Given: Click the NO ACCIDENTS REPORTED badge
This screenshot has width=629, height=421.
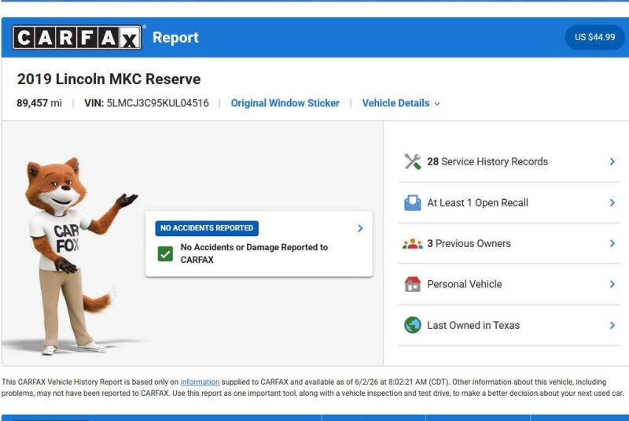Looking at the screenshot, I should pyautogui.click(x=207, y=228).
